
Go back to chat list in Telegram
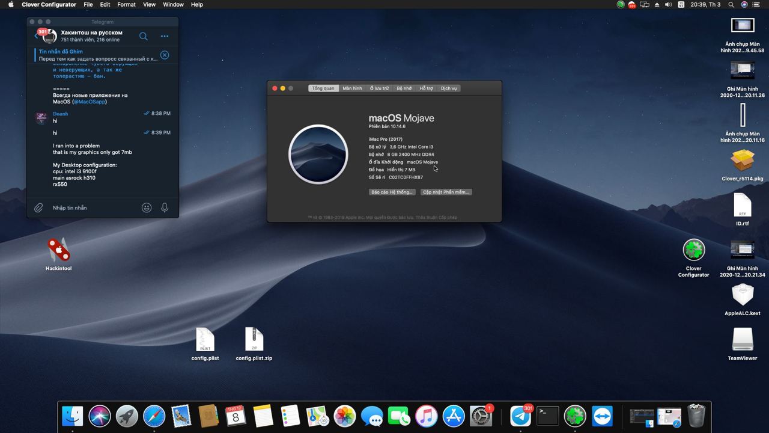[x=37, y=36]
